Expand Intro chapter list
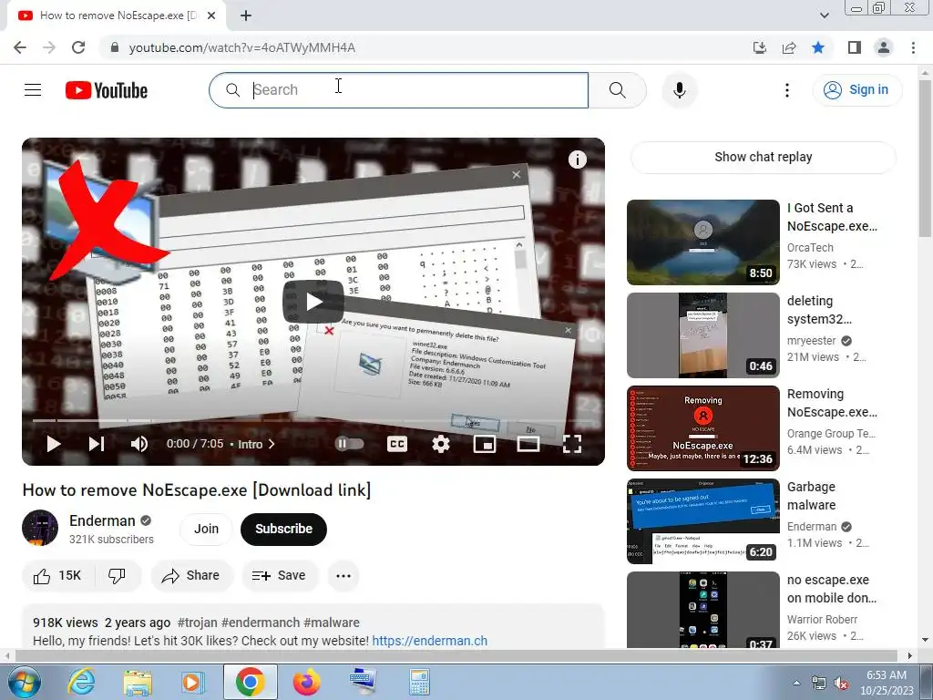The height and width of the screenshot is (700, 933). [x=256, y=444]
